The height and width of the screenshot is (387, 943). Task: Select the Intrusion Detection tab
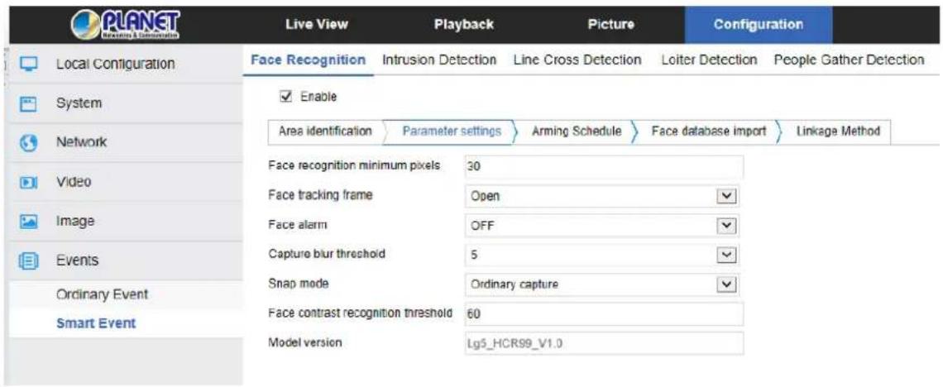(439, 60)
